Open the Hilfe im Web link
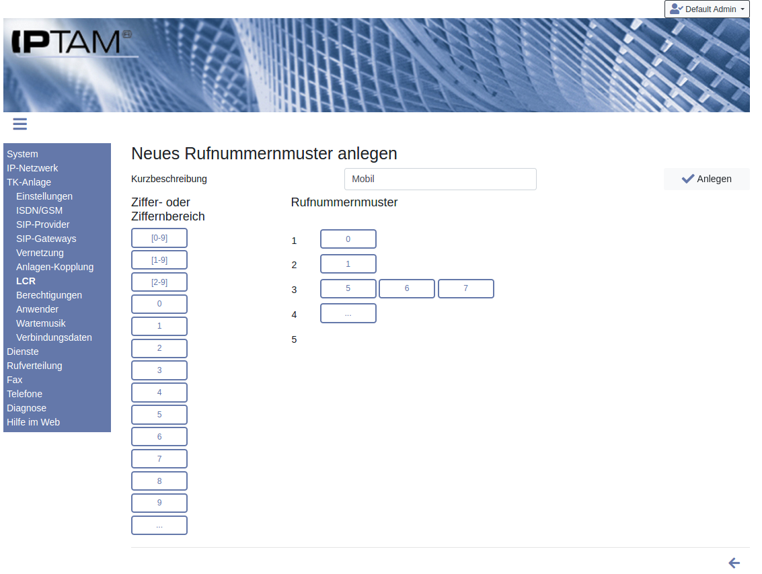The width and height of the screenshot is (762, 574). 33,422
